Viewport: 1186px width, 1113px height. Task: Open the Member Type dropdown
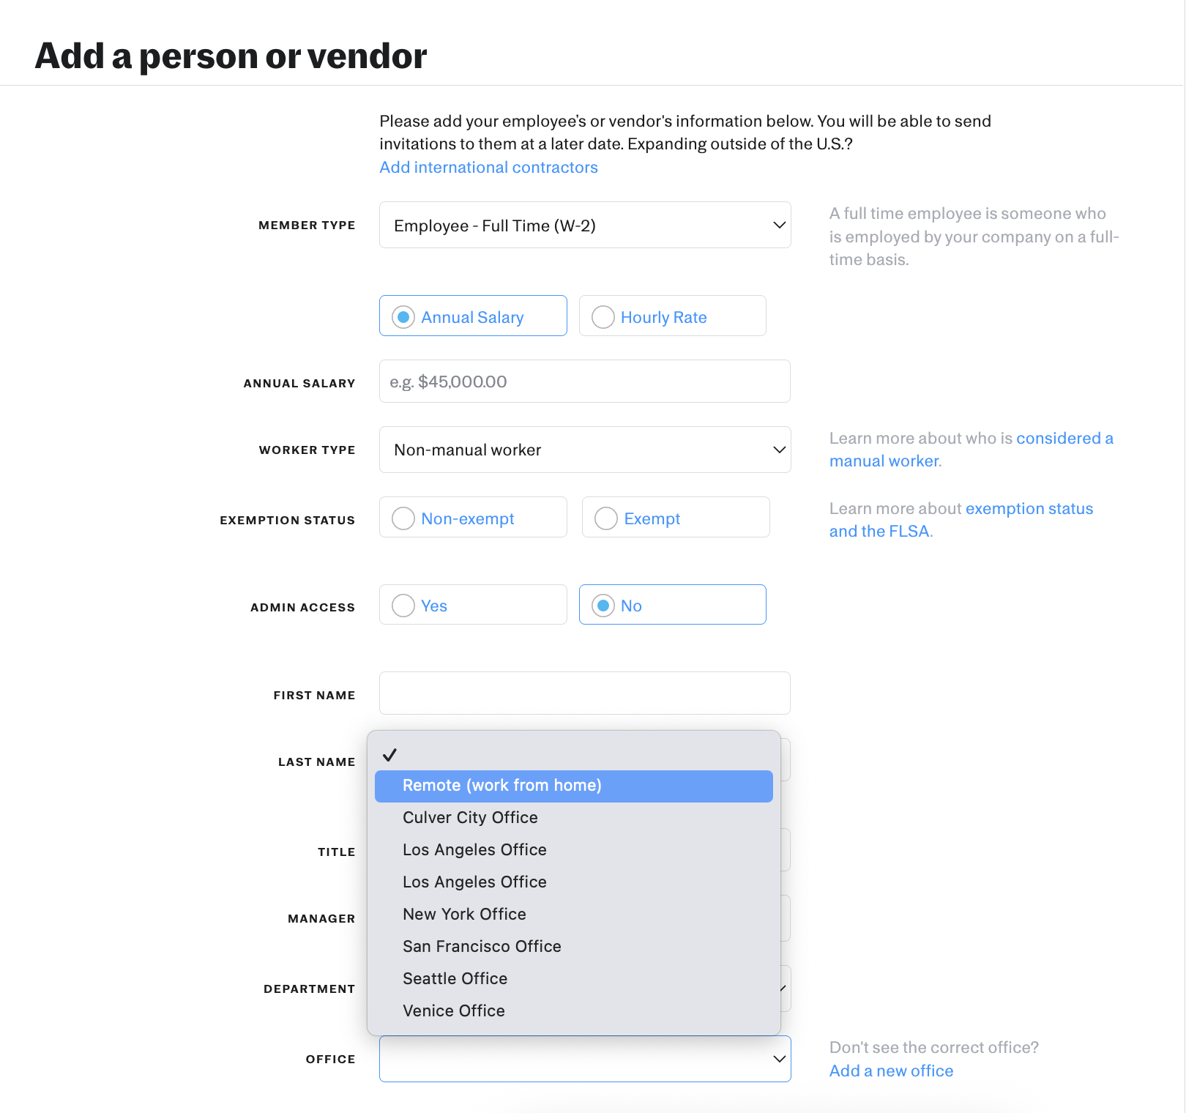tap(584, 226)
